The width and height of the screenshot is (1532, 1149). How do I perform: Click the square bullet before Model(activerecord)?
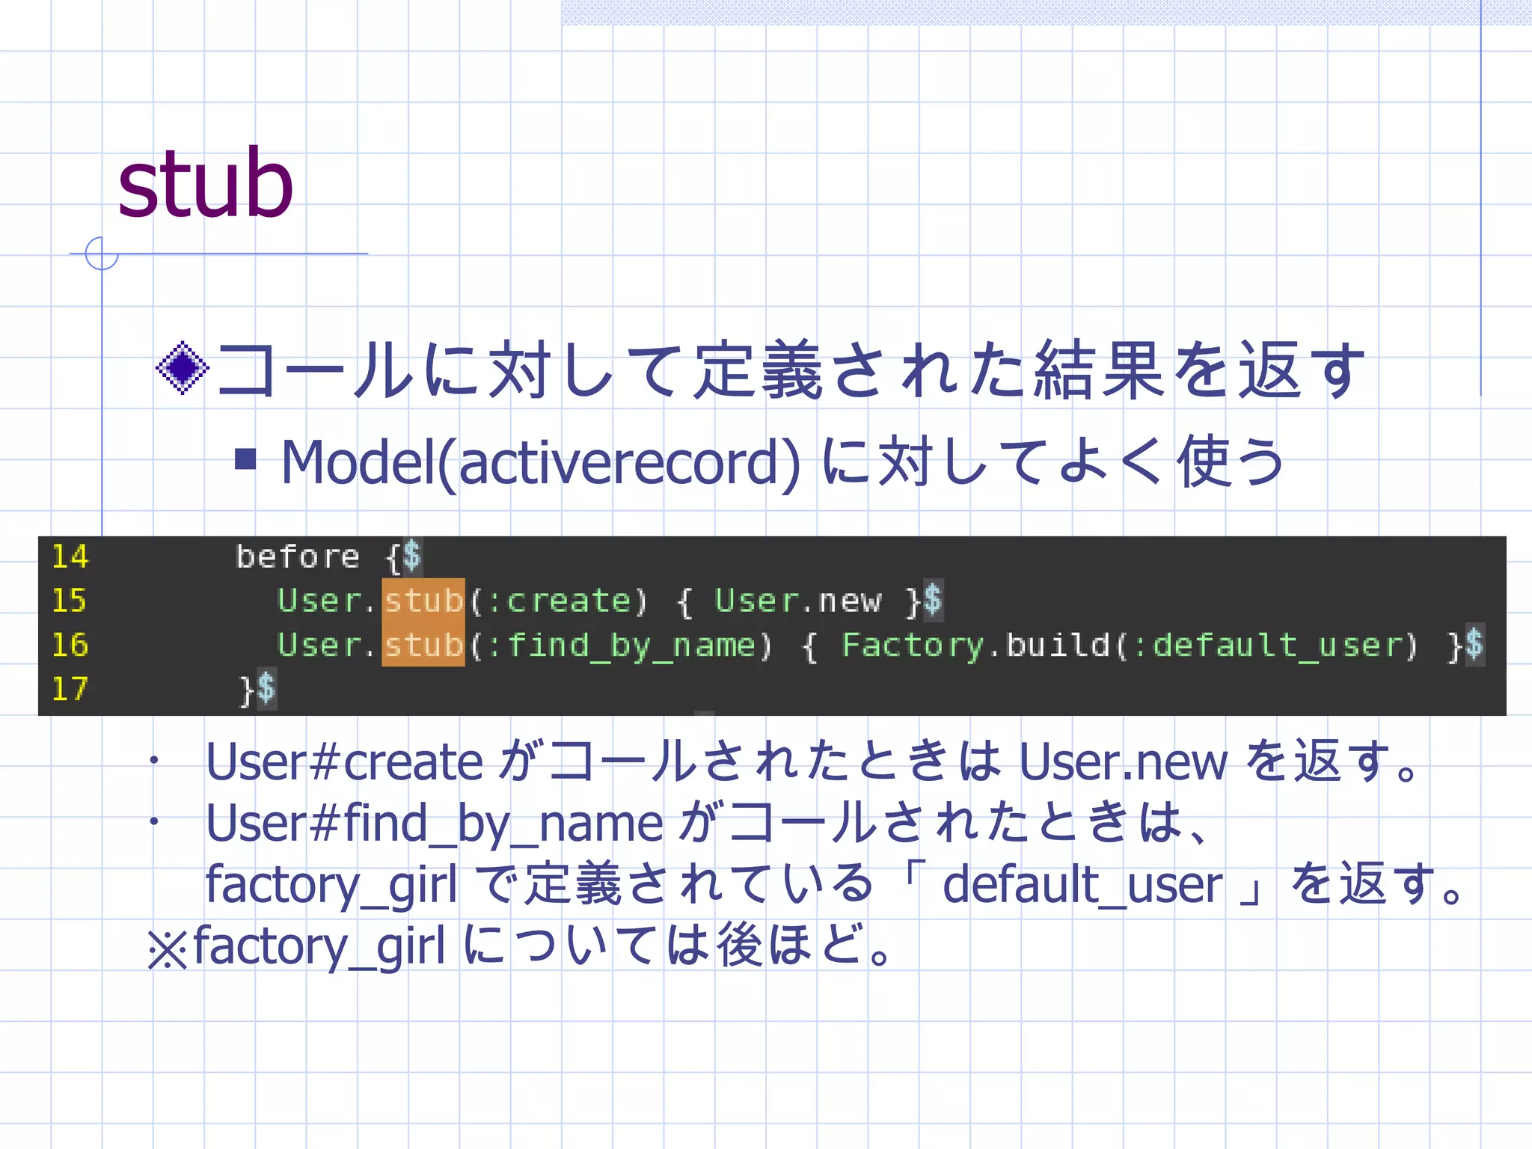(245, 459)
